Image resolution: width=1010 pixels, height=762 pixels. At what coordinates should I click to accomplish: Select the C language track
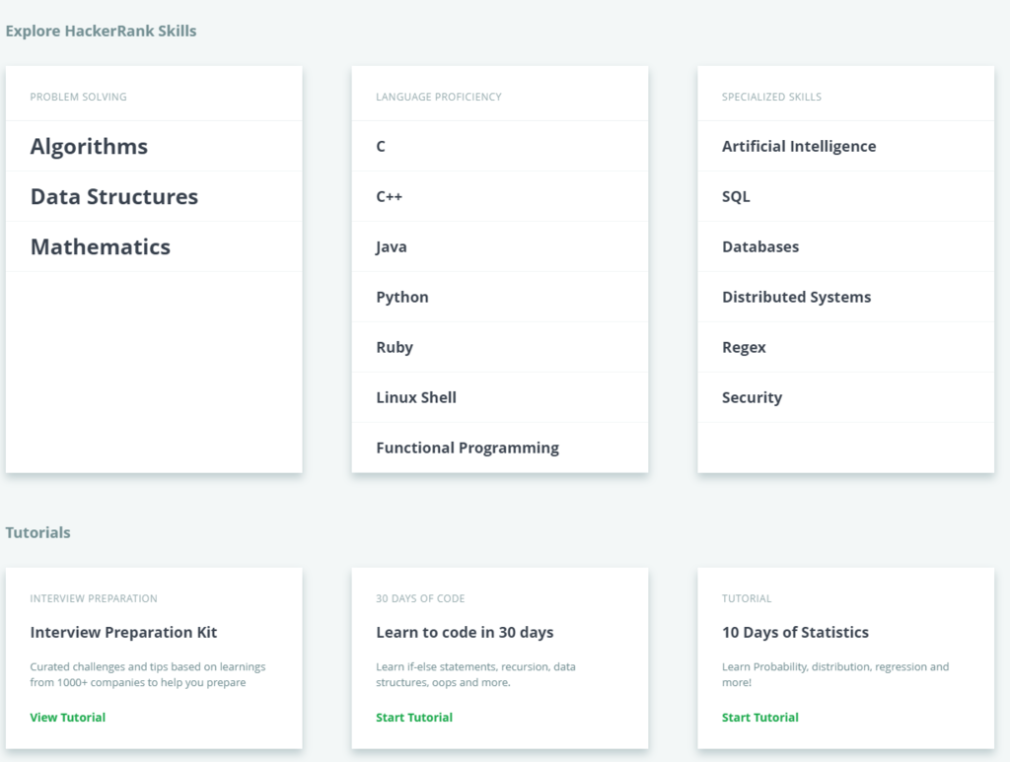pyautogui.click(x=381, y=146)
